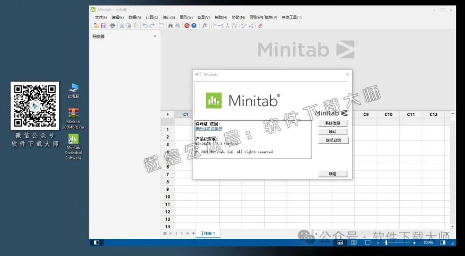
Task: Click the vertical scrollbar up arrow
Action: coord(453,113)
